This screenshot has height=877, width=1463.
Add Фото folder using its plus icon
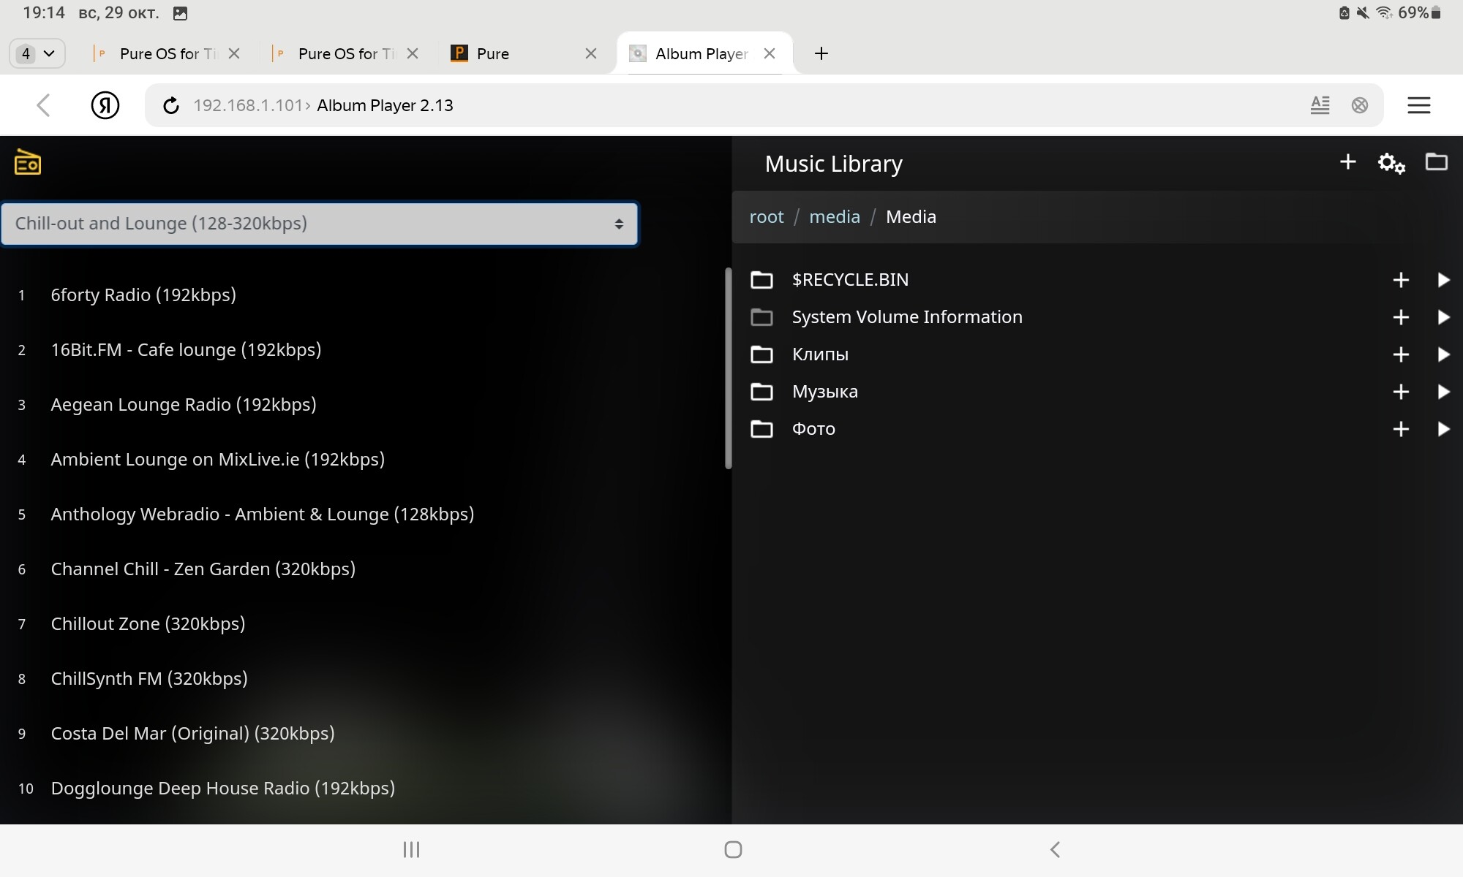click(1400, 429)
